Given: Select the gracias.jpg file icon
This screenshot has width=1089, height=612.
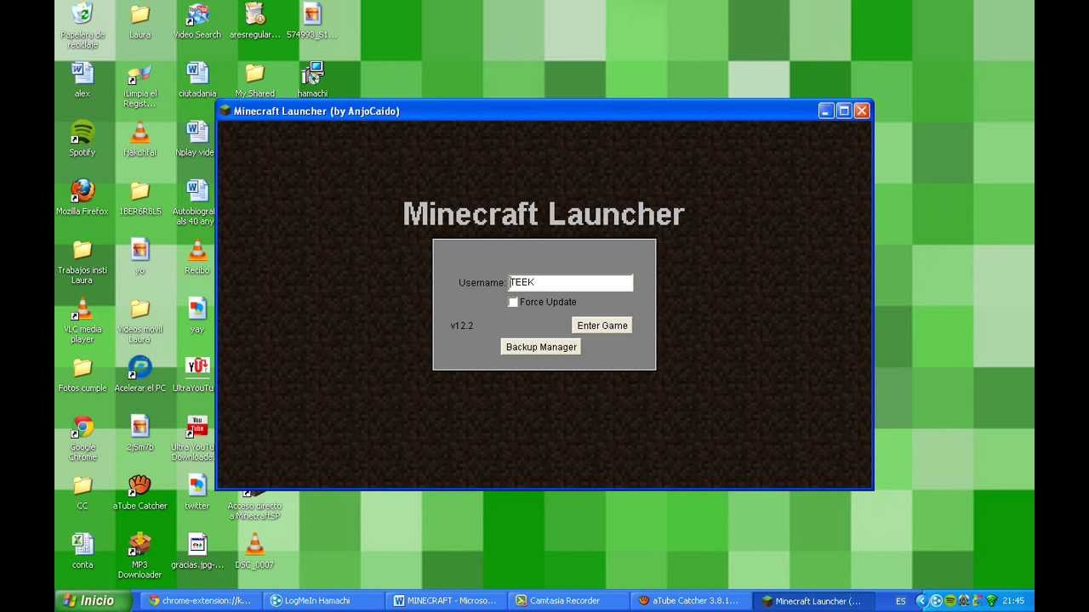Looking at the screenshot, I should [197, 551].
